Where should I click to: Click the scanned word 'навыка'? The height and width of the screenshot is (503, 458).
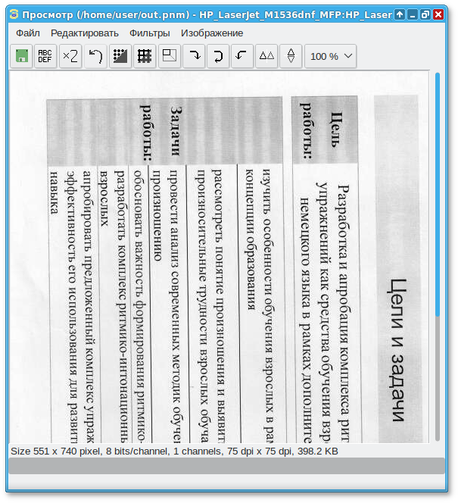(55, 193)
